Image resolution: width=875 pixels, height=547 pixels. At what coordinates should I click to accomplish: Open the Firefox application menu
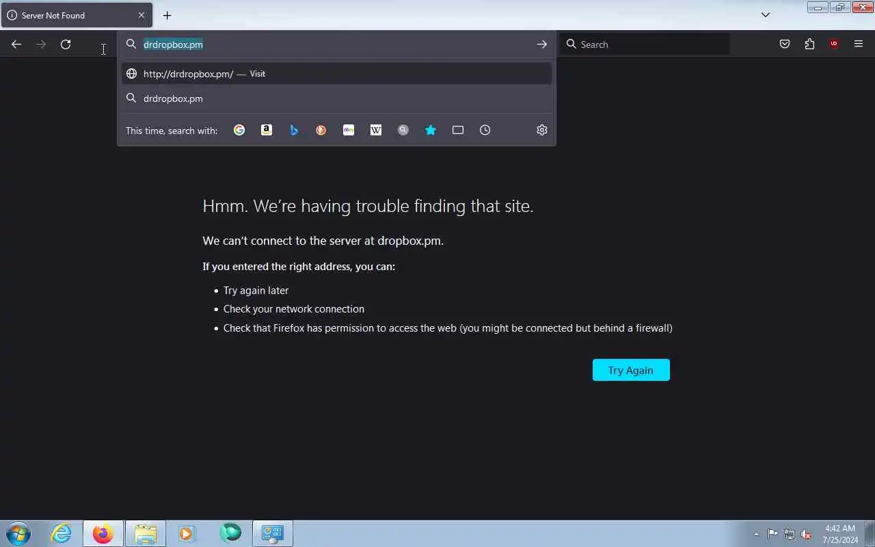(x=859, y=44)
